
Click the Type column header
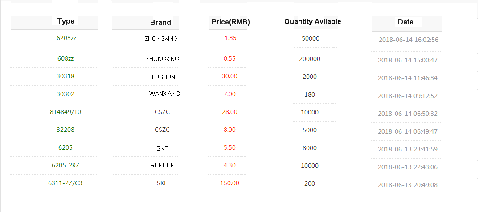[66, 21]
